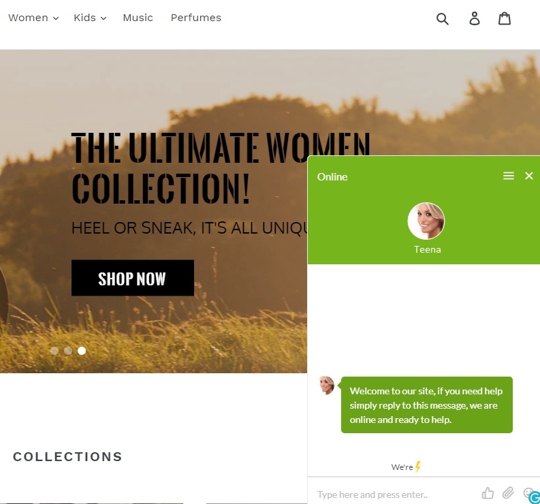Select the first slideshow dot
540x504 pixels.
coord(54,351)
